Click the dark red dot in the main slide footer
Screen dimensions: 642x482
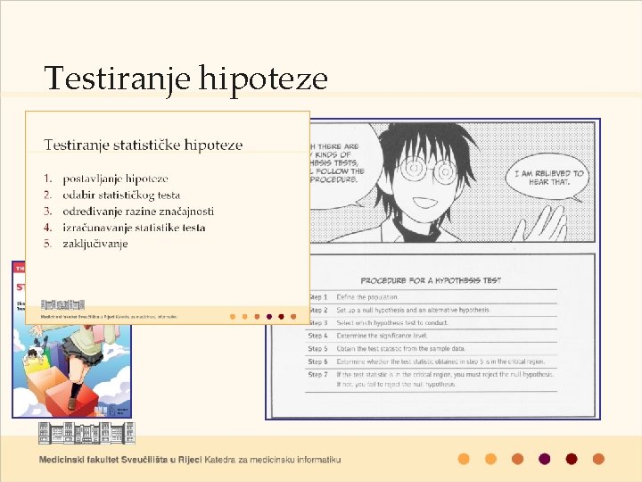572,459
